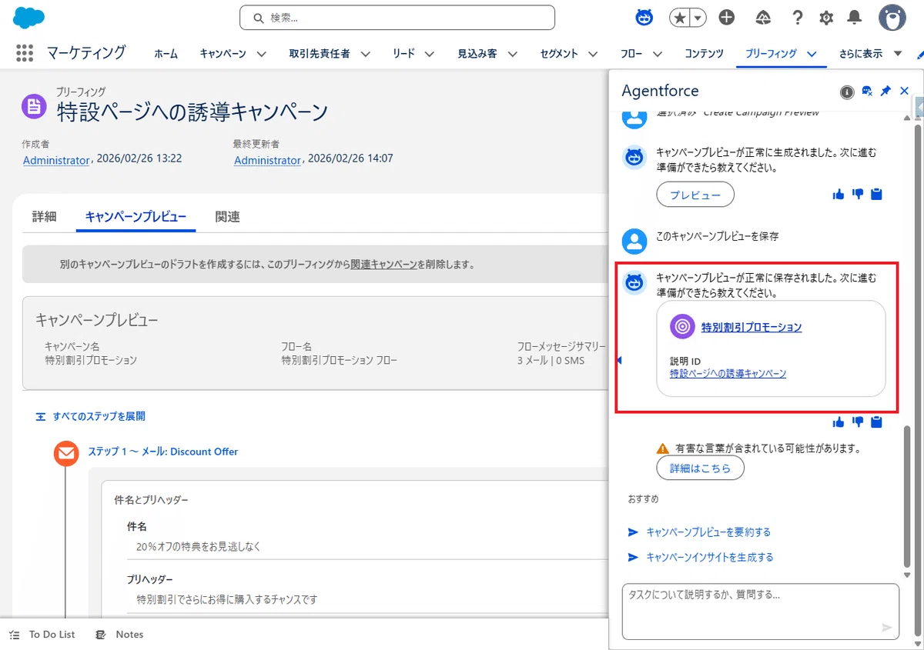The height and width of the screenshot is (650, 924).
Task: Click the プレビュー button in Agentforce chat
Action: coord(695,195)
